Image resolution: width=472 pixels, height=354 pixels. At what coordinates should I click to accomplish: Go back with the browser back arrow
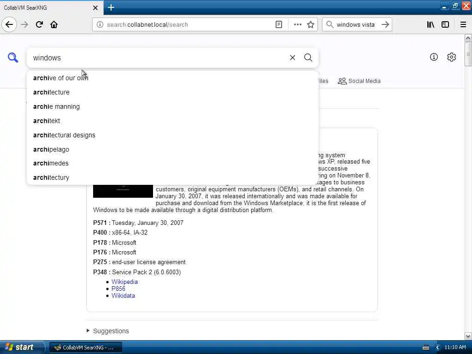point(9,24)
